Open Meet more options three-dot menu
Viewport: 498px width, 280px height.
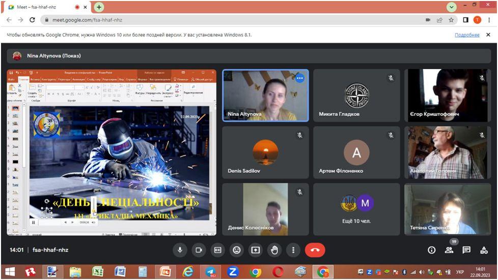coord(293,250)
